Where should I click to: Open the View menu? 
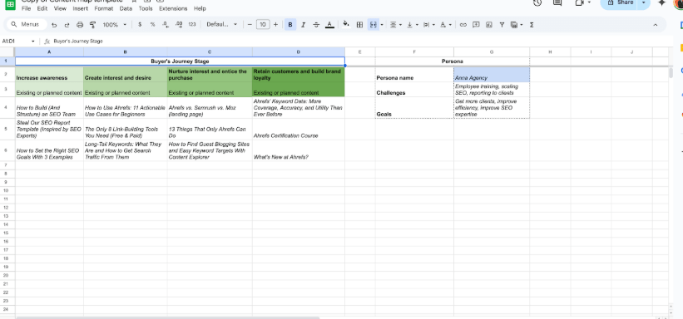click(x=60, y=8)
